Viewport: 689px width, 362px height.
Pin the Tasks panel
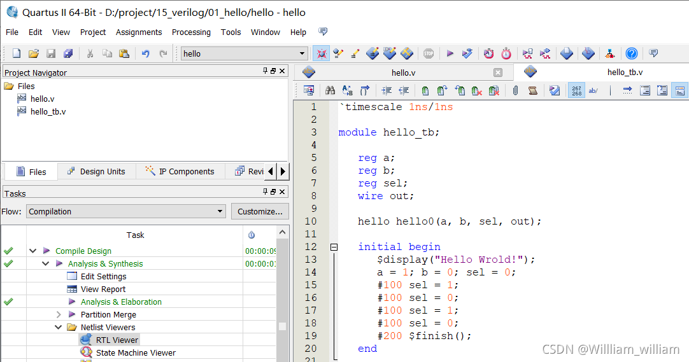point(265,191)
